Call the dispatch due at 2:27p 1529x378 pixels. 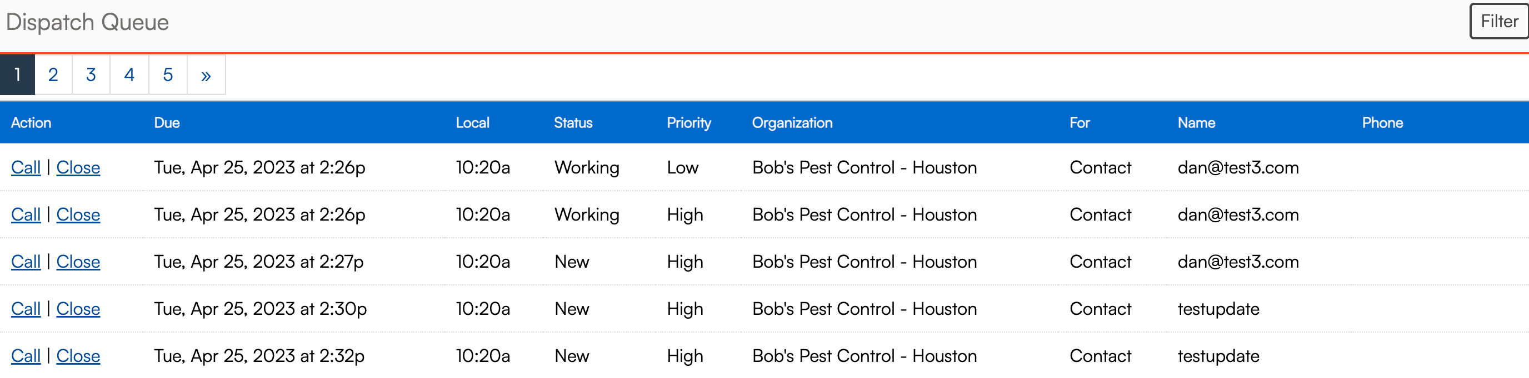click(26, 262)
